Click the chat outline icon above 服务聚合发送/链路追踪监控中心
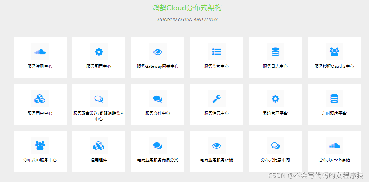Screen dimensions: 369x182 (x=99, y=99)
